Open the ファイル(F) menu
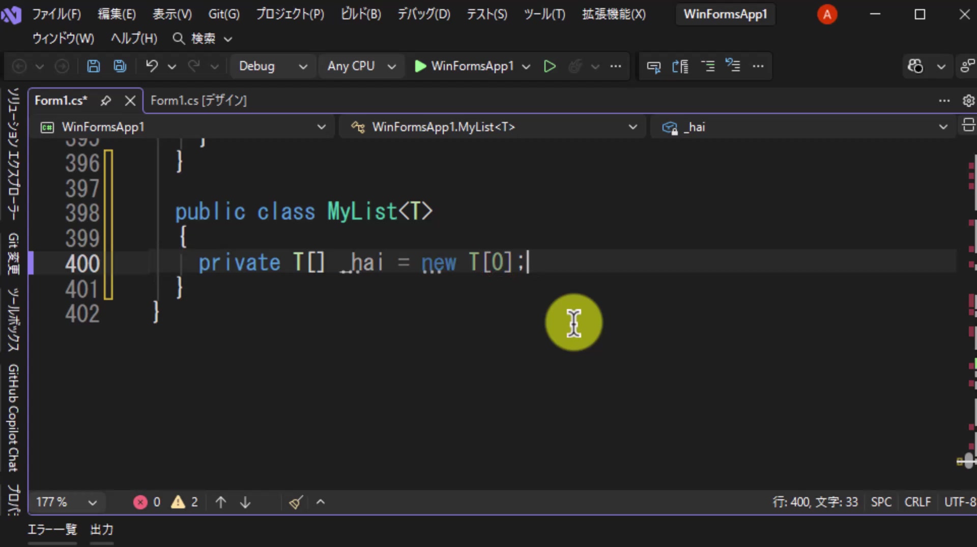 [x=56, y=14]
